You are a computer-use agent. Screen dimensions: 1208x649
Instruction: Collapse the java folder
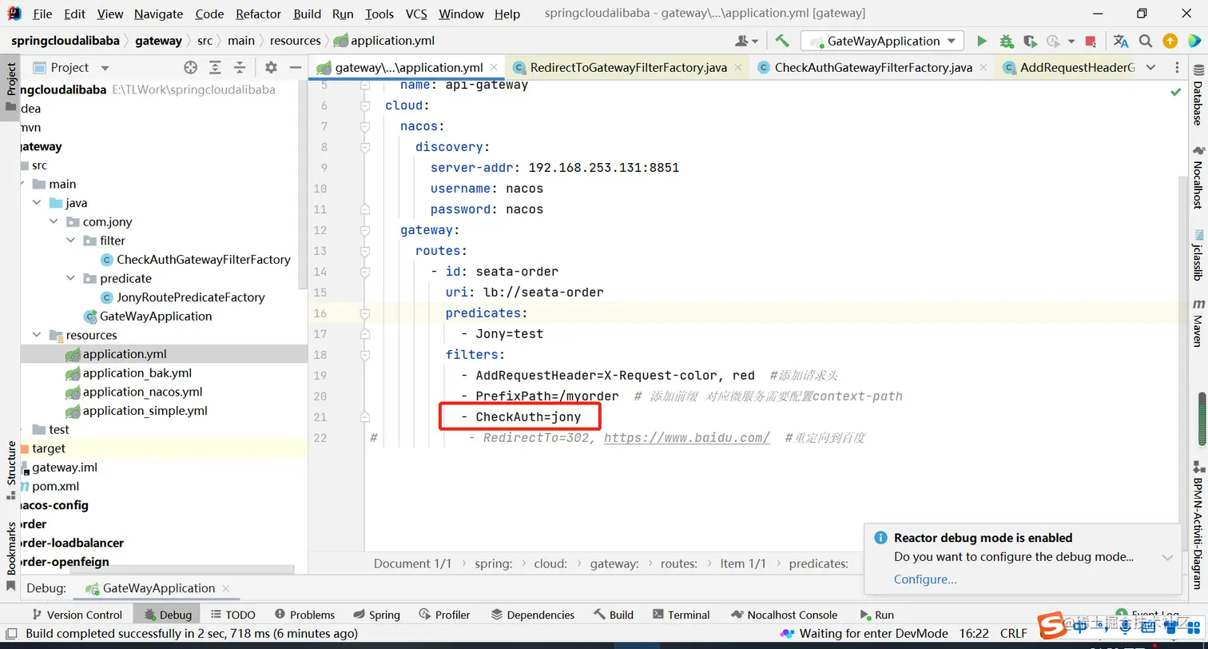point(37,203)
